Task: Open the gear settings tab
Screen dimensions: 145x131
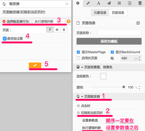Action: (78, 3)
